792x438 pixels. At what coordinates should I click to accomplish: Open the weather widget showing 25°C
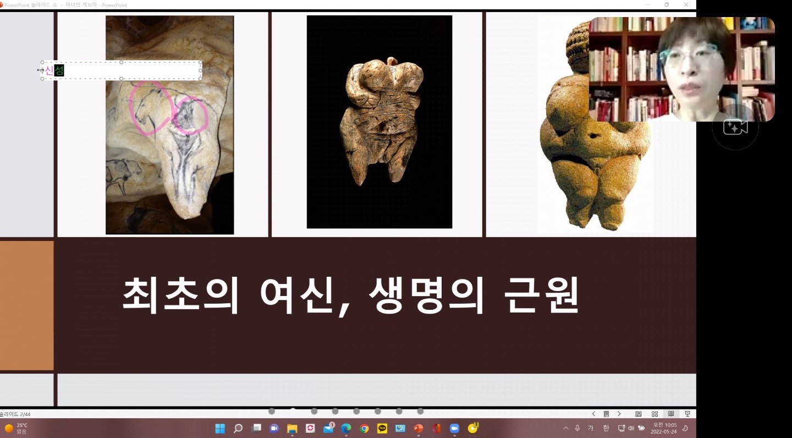[x=16, y=428]
